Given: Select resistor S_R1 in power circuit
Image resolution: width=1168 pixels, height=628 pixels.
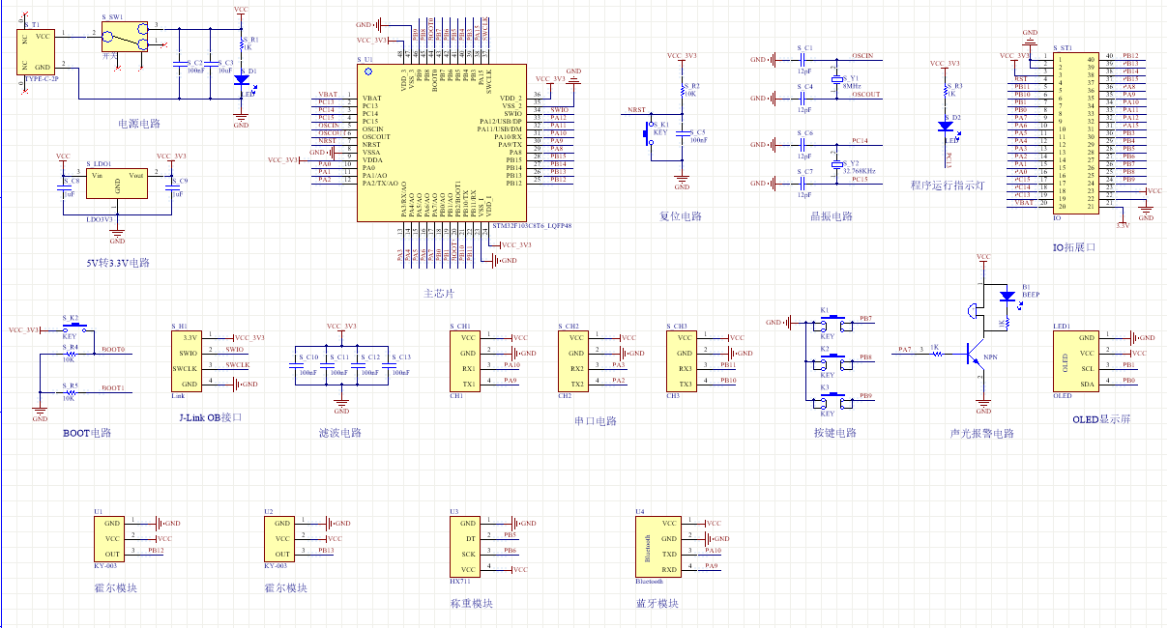Looking at the screenshot, I should [x=241, y=45].
